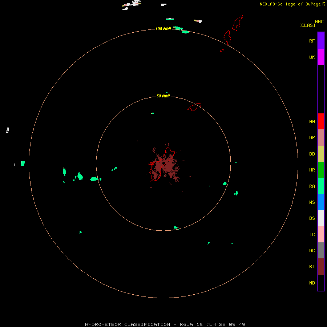Click the "HA" legend label

pyautogui.click(x=312, y=122)
